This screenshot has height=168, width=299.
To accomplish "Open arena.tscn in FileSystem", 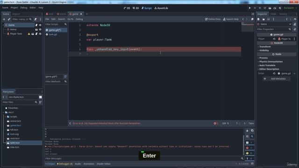I will pyautogui.click(x=15, y=121).
